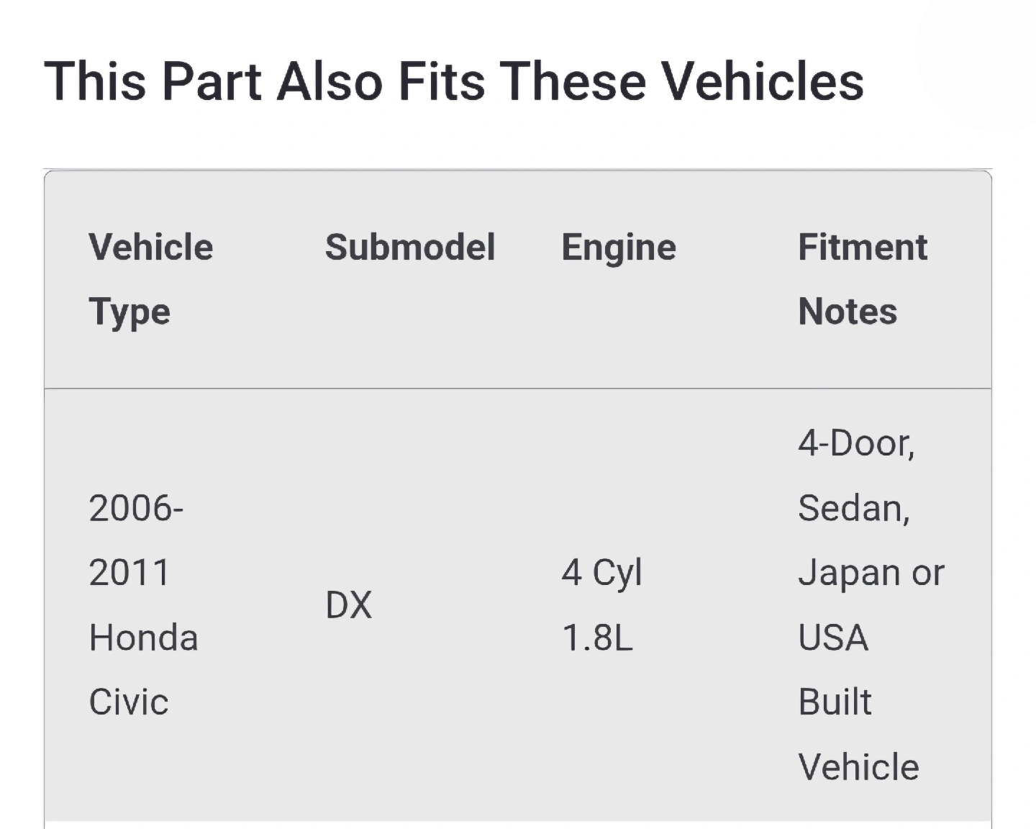This screenshot has width=1036, height=829.
Task: Click the word 'Notes' in the table header
Action: coord(848,312)
